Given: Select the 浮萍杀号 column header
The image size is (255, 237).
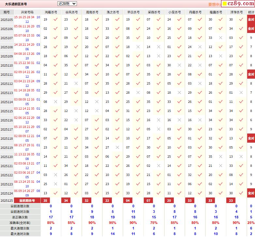Looking at the screenshot, I should (236, 12).
